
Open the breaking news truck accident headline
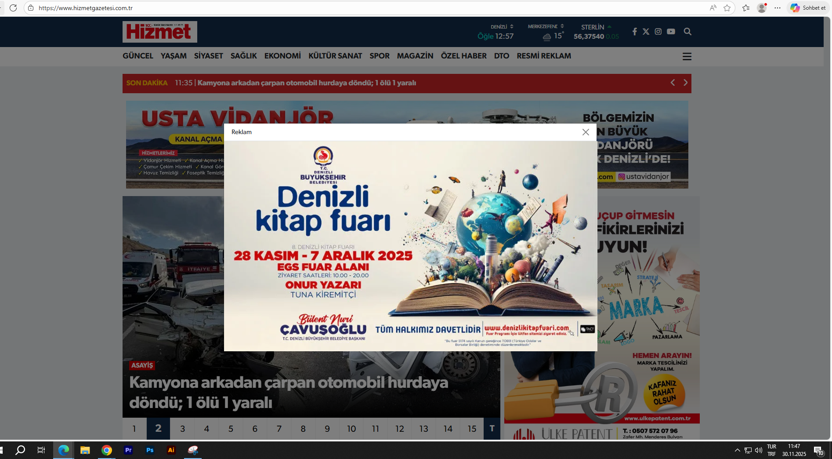(306, 83)
